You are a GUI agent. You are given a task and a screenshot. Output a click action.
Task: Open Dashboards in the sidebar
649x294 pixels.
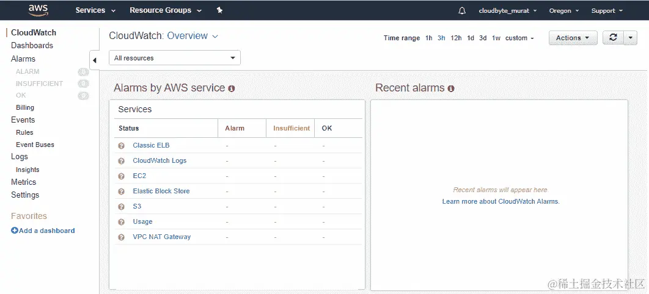(32, 45)
